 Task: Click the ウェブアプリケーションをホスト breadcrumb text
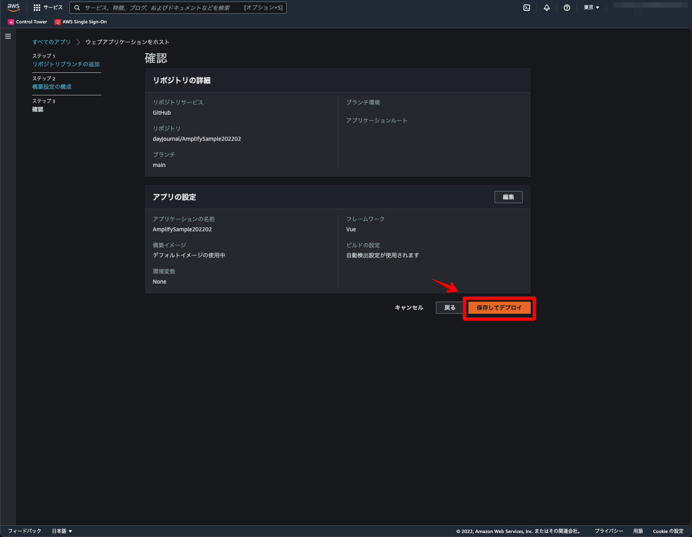tap(127, 42)
